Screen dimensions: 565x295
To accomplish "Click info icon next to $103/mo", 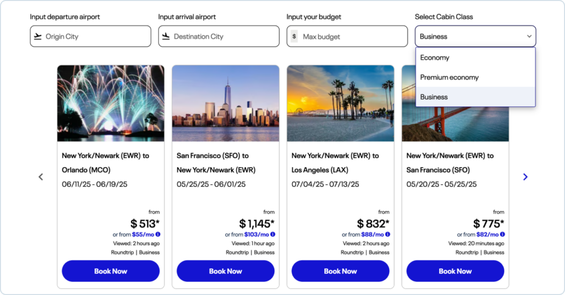I will tap(273, 234).
